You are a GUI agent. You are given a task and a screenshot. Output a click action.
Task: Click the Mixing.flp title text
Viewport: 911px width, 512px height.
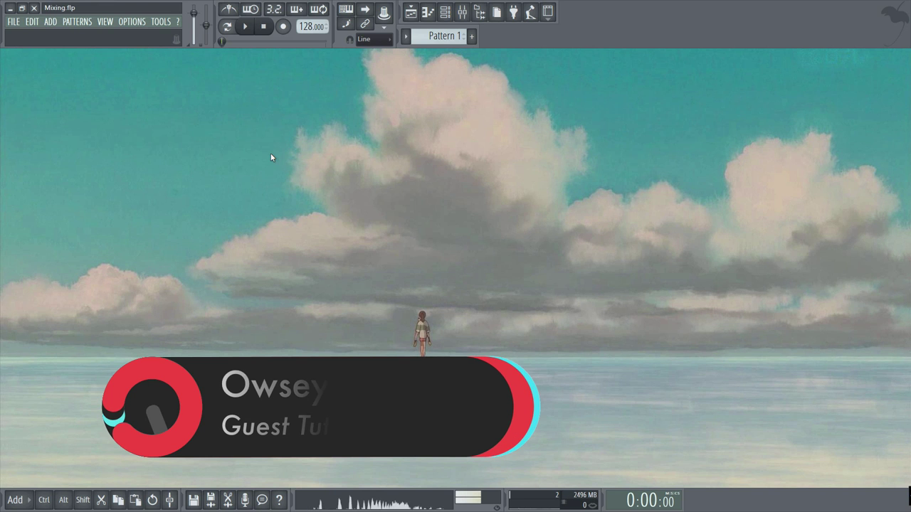click(x=60, y=8)
